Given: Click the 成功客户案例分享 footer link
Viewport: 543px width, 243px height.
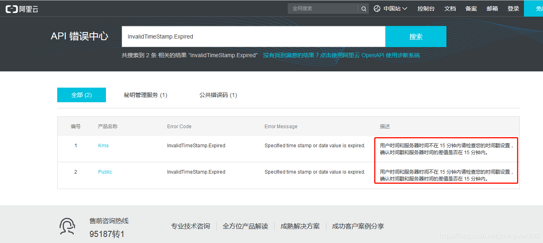Looking at the screenshot, I should pyautogui.click(x=358, y=226).
